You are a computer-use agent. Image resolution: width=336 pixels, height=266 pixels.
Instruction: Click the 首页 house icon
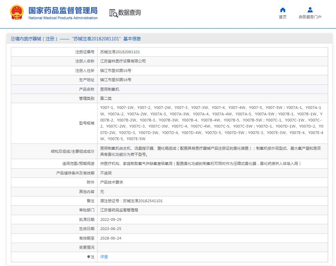(282, 10)
